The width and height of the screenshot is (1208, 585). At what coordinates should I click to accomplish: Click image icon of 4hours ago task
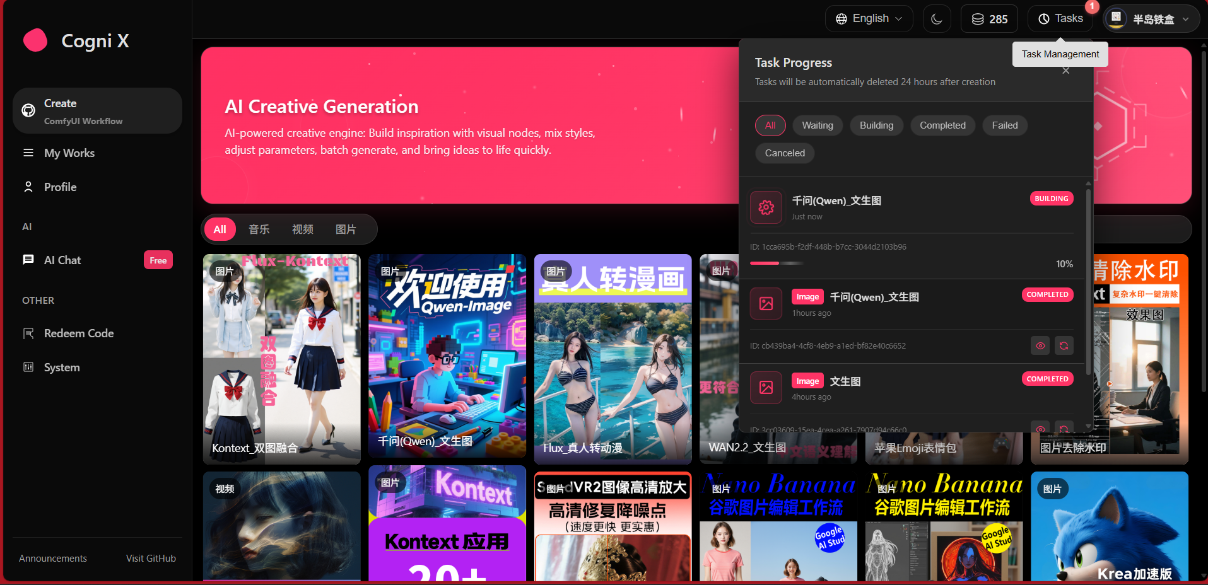pos(766,388)
